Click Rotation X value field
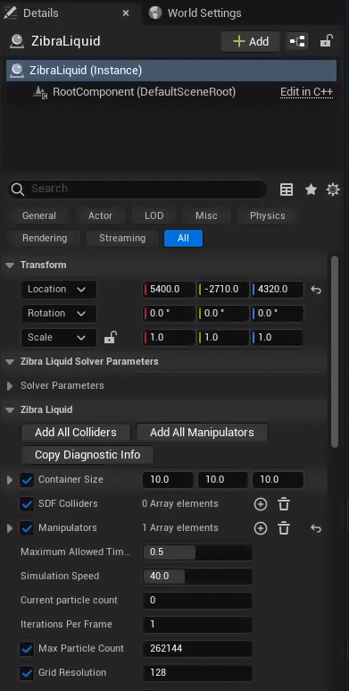Screen dimensions: 349x691 pos(169,314)
